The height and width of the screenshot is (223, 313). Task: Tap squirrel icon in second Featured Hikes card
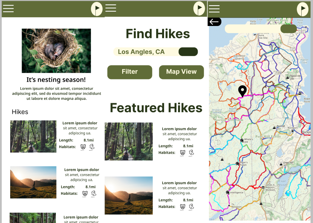[191, 207]
